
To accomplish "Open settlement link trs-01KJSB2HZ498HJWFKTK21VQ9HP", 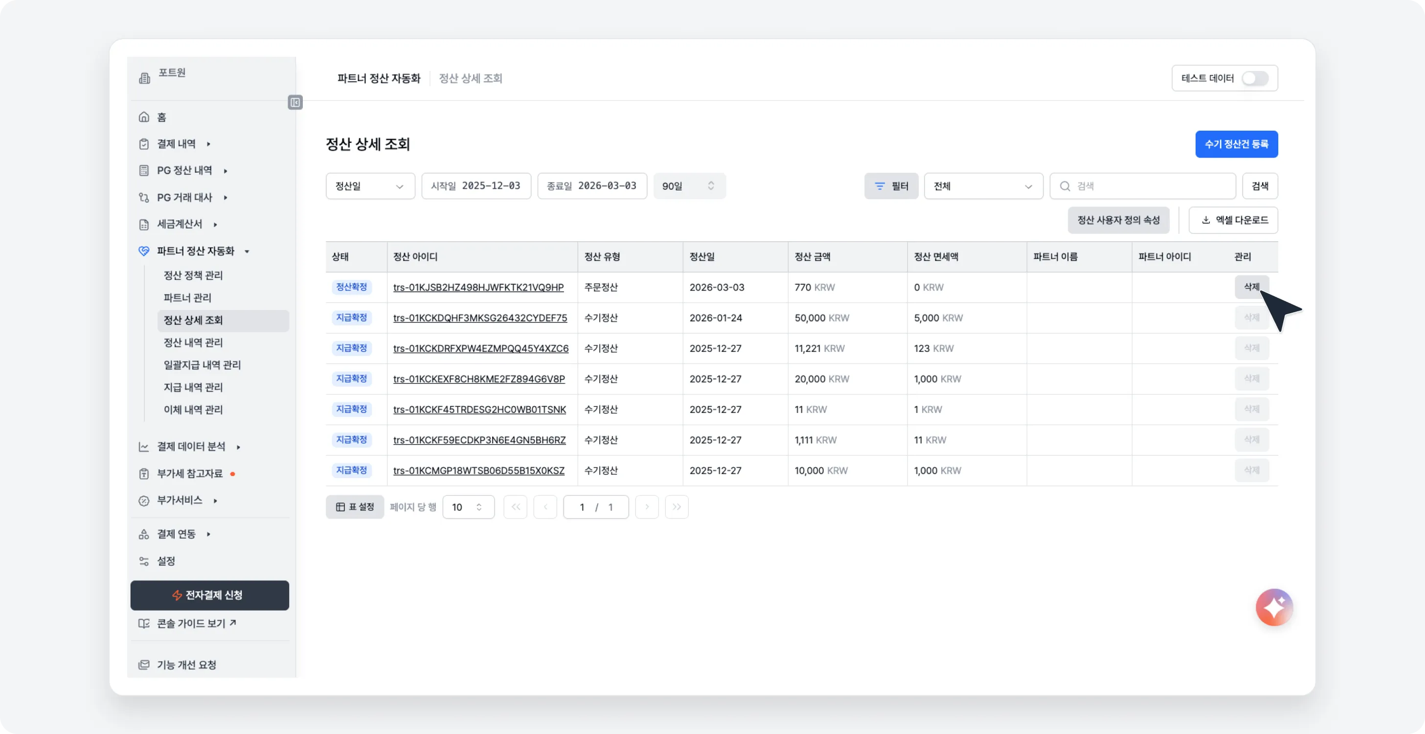I will tap(478, 287).
